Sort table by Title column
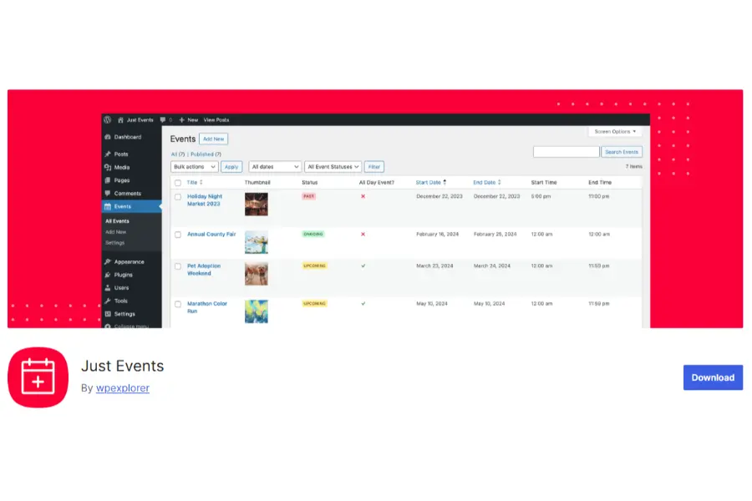Screen dimensions: 752x501 [195, 183]
